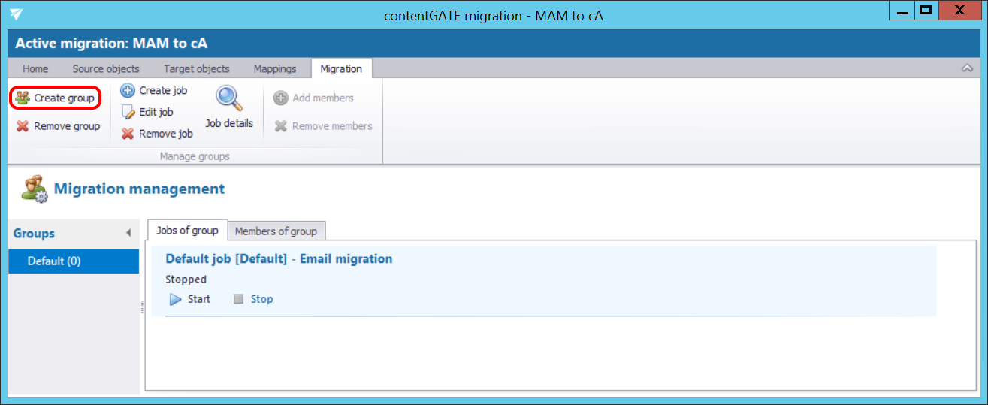Screen dimensions: 988x405
Task: Click the Remove job red X icon
Action: [128, 134]
